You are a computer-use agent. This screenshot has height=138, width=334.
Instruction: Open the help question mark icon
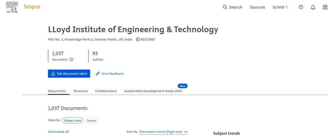[301, 7]
